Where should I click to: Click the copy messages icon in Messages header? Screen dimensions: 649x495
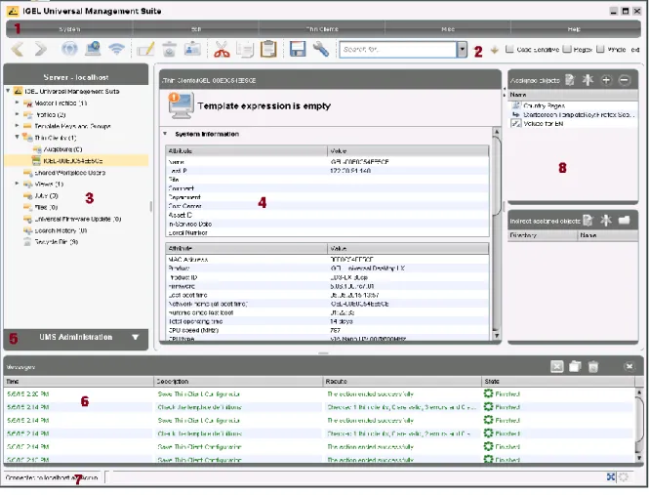coord(575,366)
